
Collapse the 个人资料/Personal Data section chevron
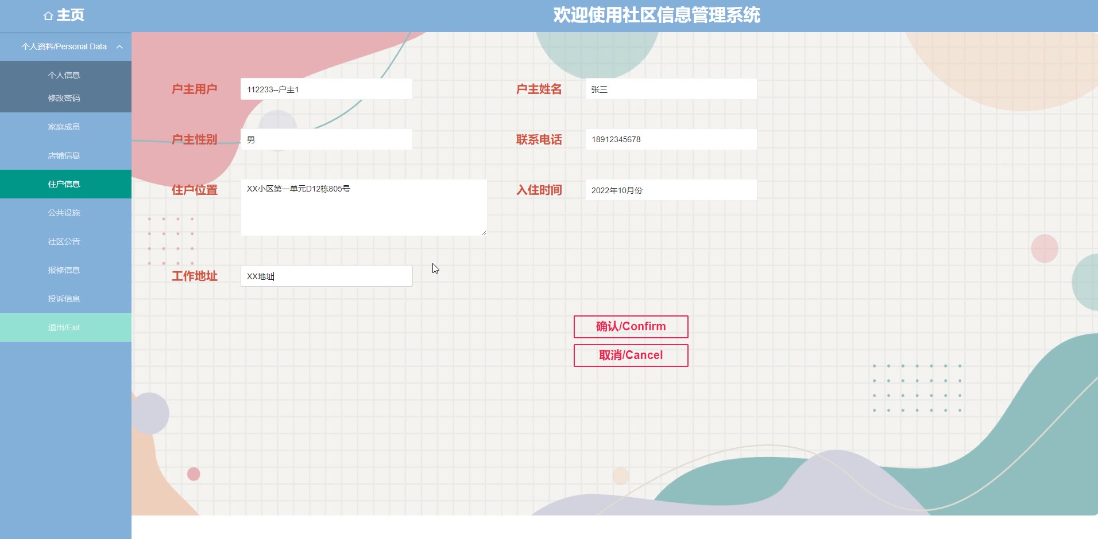119,47
